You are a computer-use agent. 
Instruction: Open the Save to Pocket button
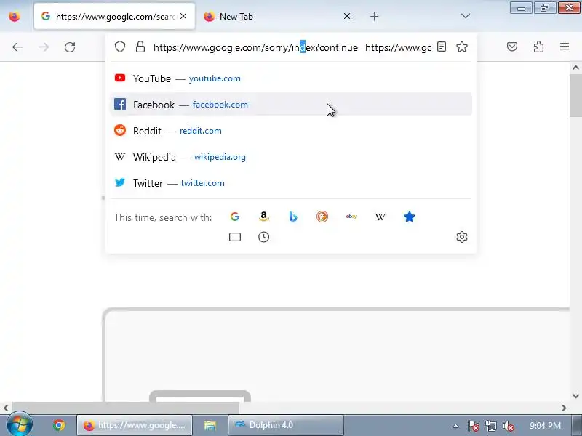(512, 47)
